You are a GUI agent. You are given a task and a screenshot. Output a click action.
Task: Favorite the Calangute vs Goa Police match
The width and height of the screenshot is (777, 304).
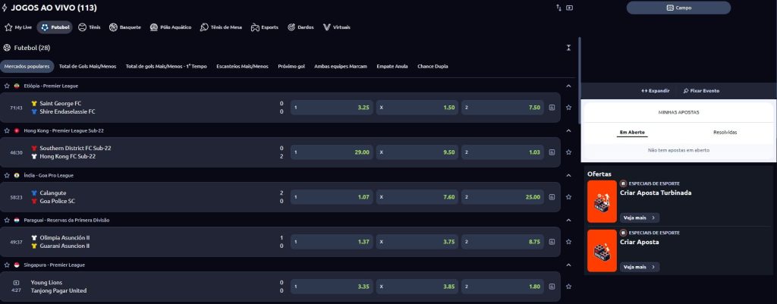pyautogui.click(x=568, y=197)
